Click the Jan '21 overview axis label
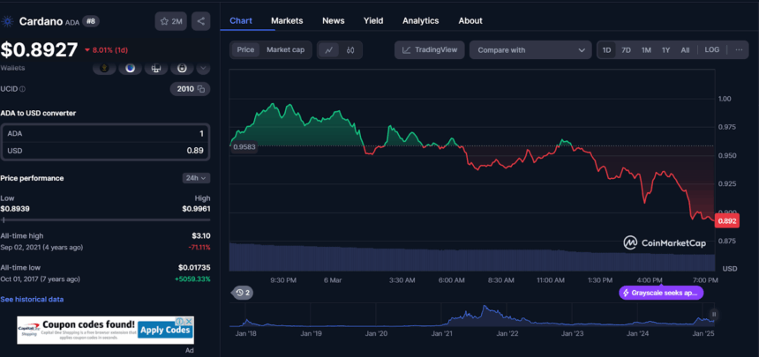This screenshot has height=357, width=759. 441,334
